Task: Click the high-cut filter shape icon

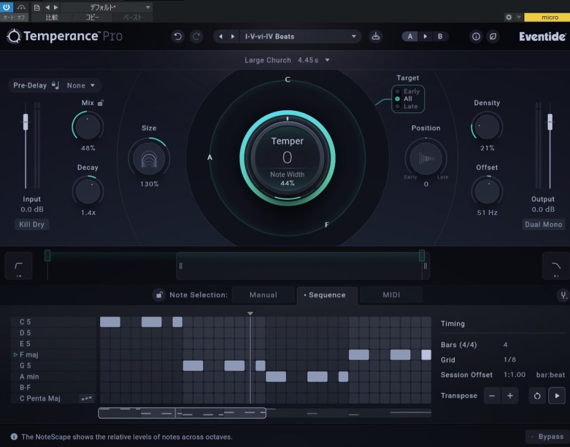Action: point(556,266)
